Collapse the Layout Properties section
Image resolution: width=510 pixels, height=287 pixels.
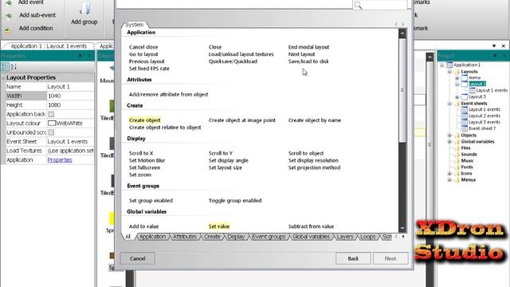point(3,78)
